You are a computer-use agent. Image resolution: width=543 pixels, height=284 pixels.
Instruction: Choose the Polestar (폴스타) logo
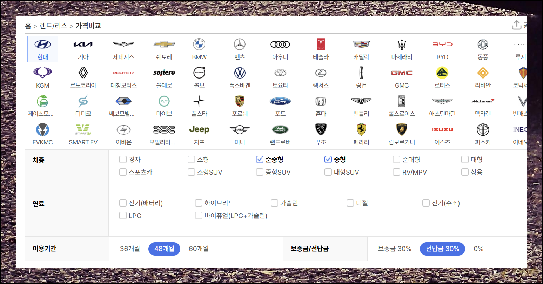(x=199, y=101)
